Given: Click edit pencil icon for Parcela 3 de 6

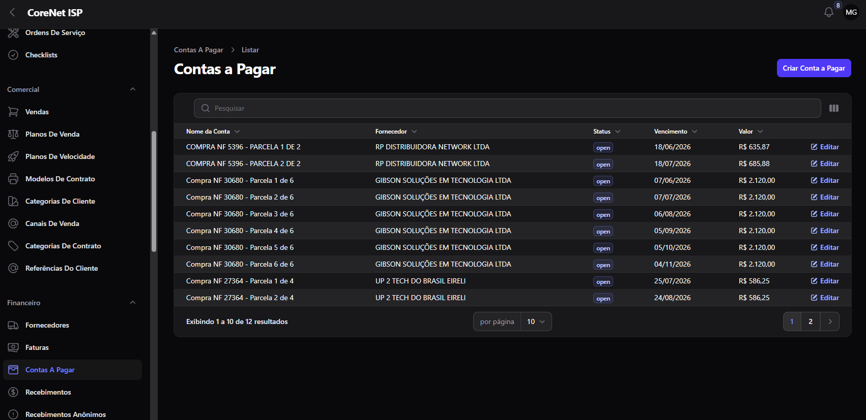Looking at the screenshot, I should (x=814, y=214).
